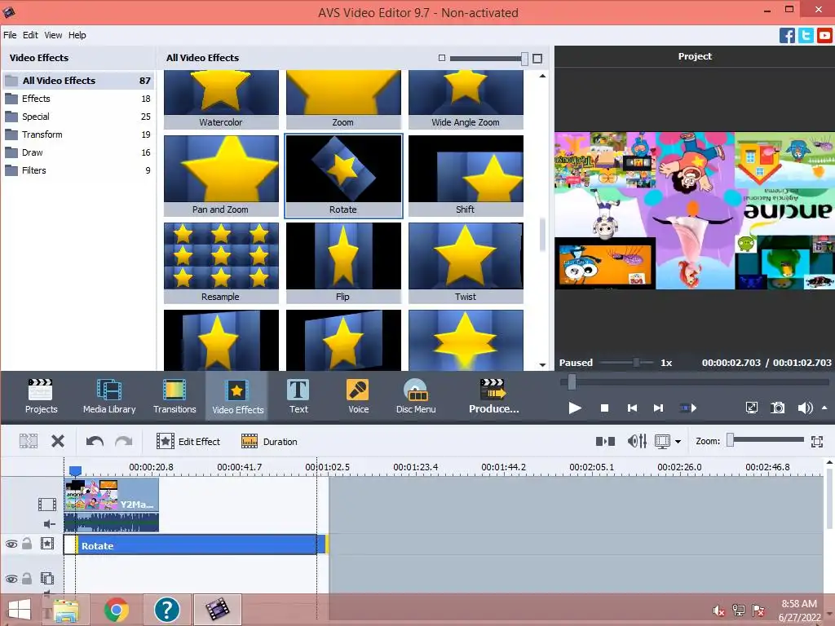Click the timeline view monitor icon
Image resolution: width=835 pixels, height=626 pixels.
[x=662, y=441]
